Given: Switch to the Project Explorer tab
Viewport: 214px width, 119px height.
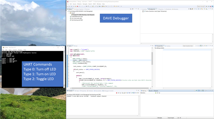Looking at the screenshot, I should (x=79, y=9).
